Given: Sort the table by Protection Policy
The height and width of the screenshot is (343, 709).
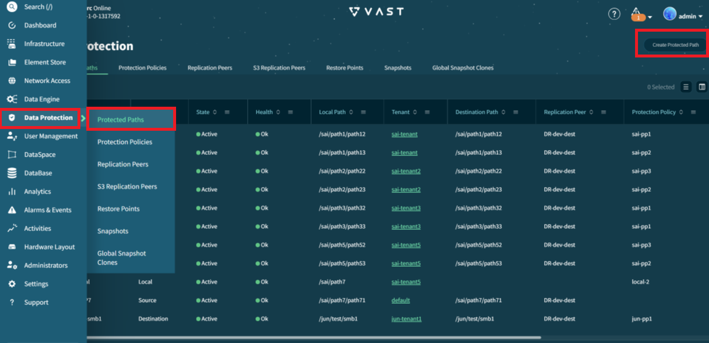Looking at the screenshot, I should tap(681, 112).
